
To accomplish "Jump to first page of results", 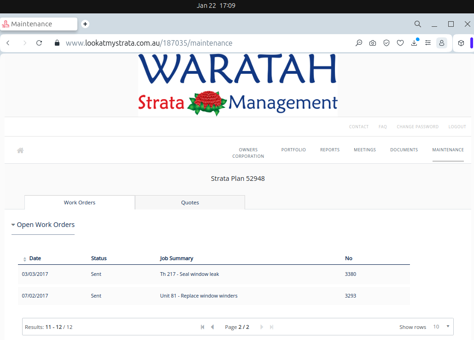I will click(x=203, y=327).
